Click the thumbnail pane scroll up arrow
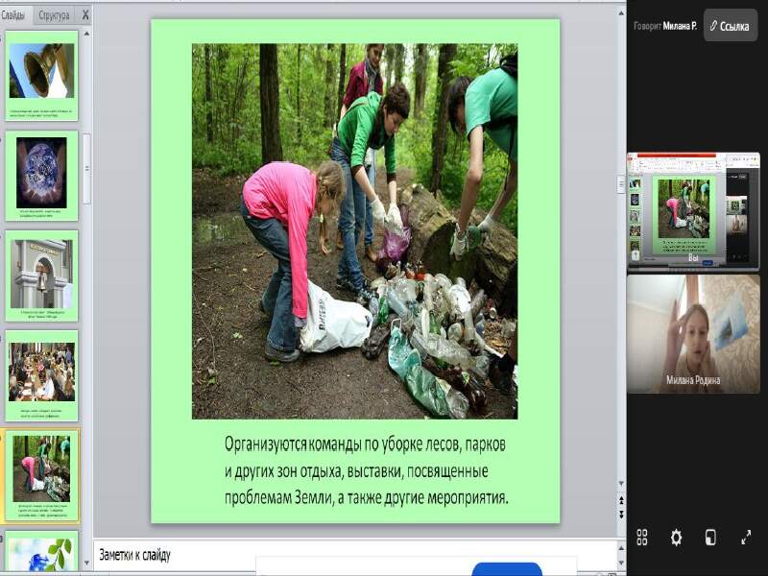Screen dimensions: 768x576 [86, 34]
